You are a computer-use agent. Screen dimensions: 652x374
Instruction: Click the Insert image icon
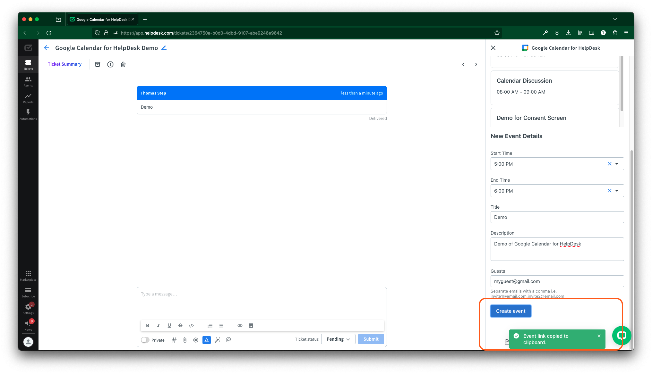251,325
